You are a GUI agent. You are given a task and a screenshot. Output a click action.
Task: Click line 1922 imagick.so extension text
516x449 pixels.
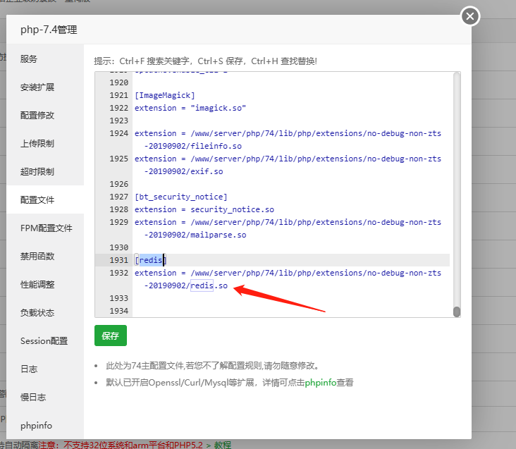tap(190, 108)
